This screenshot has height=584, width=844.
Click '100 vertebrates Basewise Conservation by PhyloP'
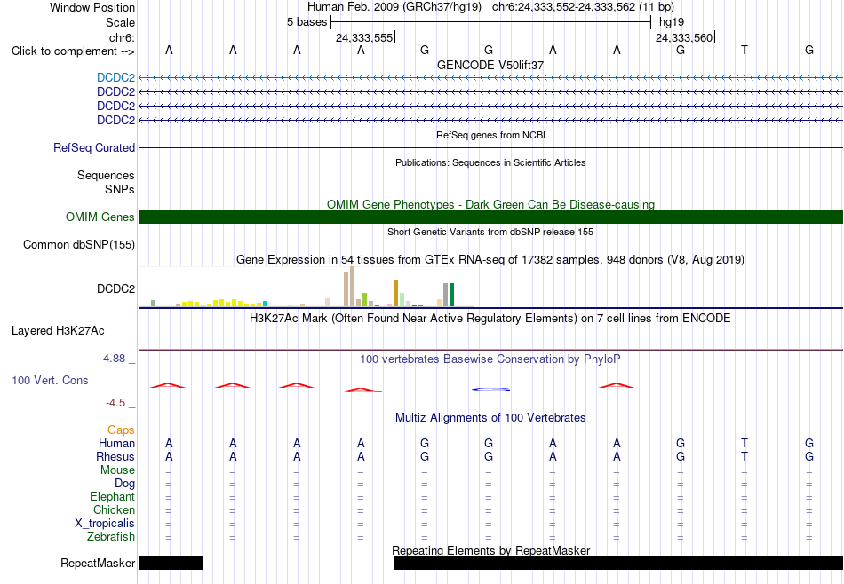tap(490, 359)
